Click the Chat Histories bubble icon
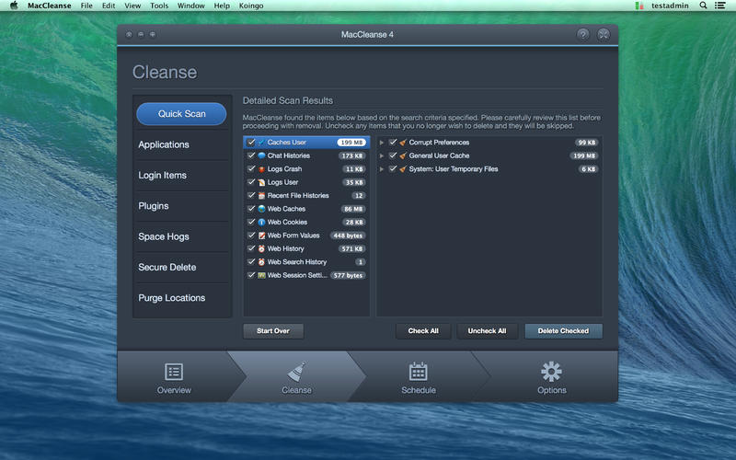The height and width of the screenshot is (460, 736). 261,155
